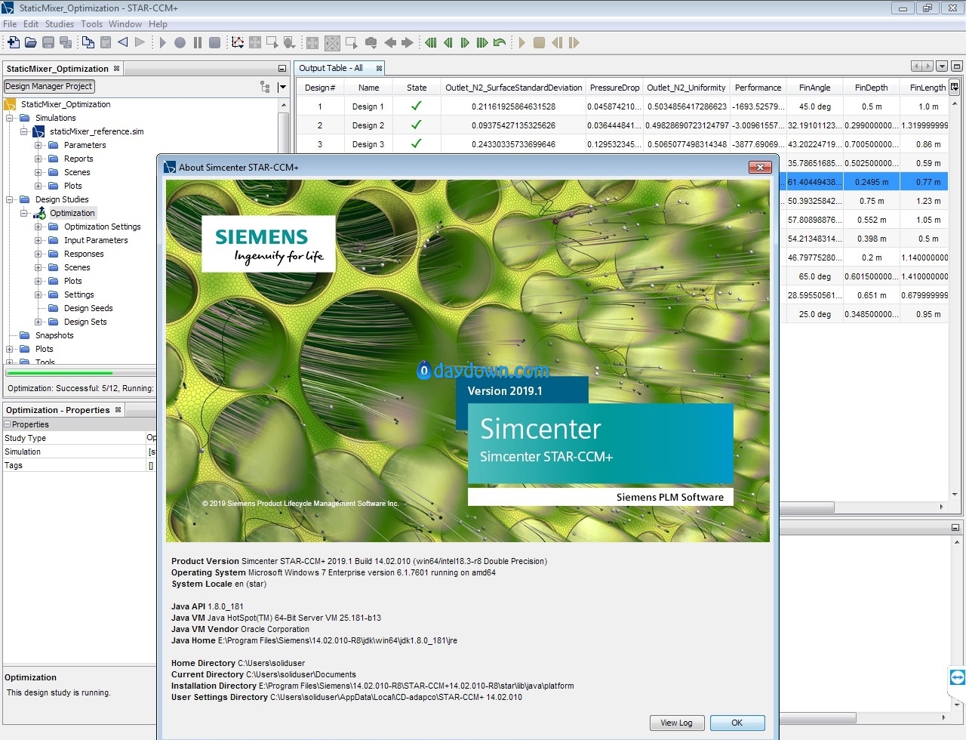Expand the Input Parameters folder

[x=38, y=240]
